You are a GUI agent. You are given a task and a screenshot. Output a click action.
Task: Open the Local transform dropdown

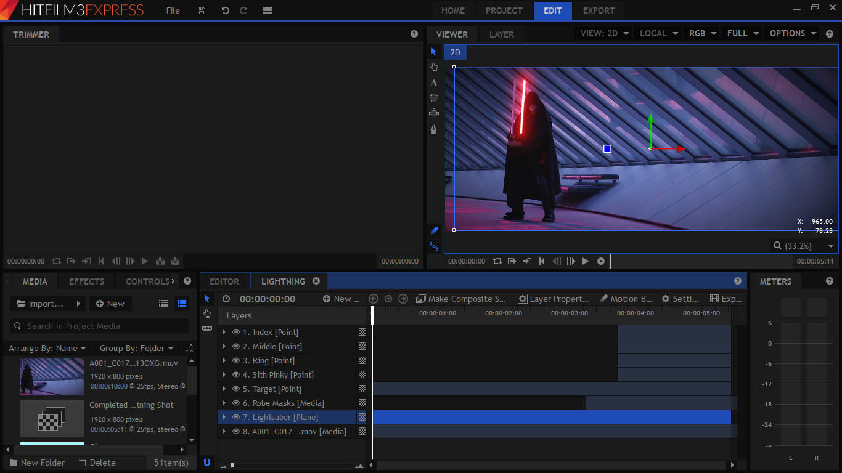(x=659, y=33)
